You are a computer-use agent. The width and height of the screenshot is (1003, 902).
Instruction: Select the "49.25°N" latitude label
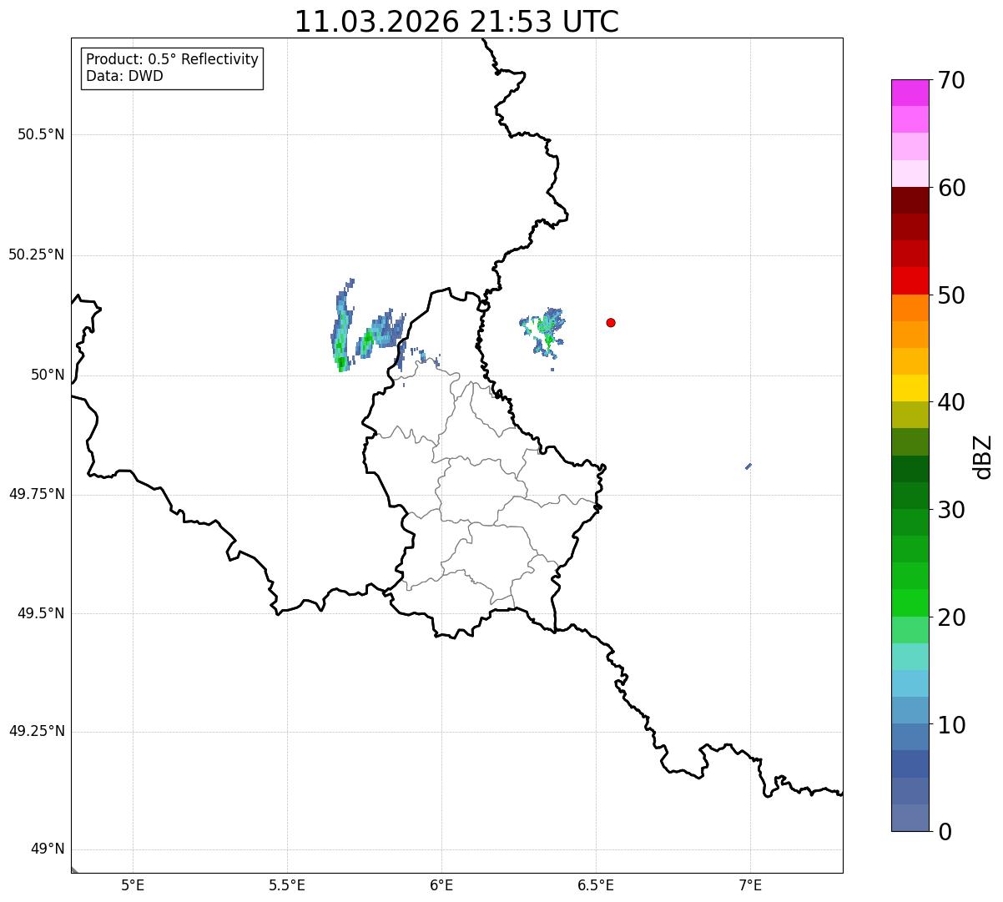tap(37, 731)
